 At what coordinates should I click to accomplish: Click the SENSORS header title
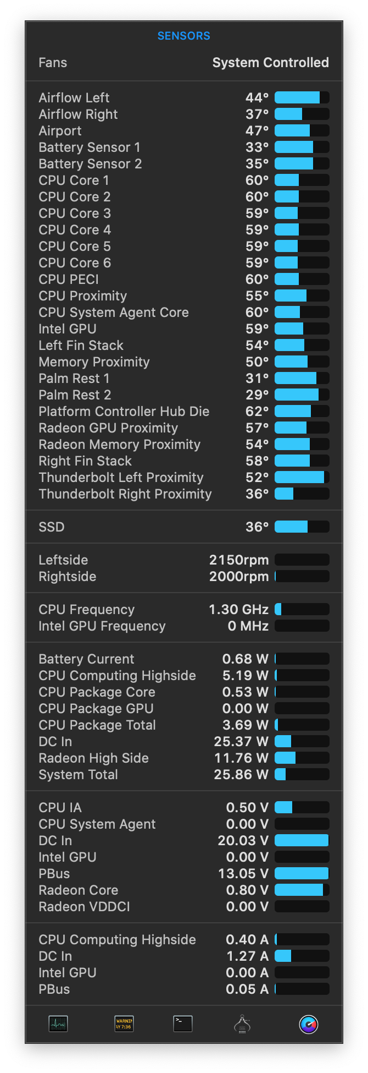click(x=184, y=36)
